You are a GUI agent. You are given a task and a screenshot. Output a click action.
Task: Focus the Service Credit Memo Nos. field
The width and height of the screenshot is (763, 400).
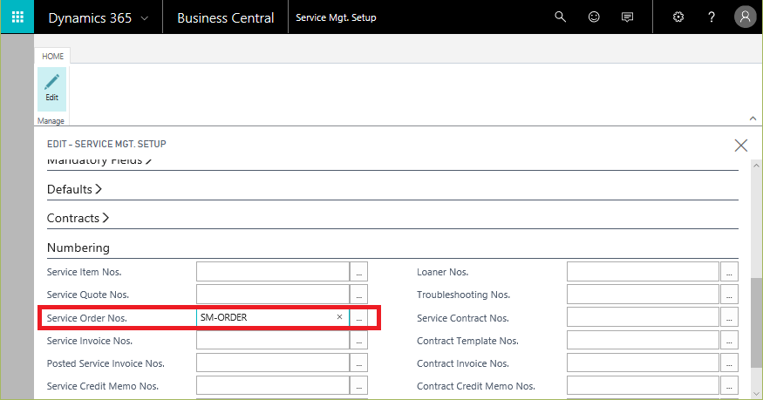273,386
